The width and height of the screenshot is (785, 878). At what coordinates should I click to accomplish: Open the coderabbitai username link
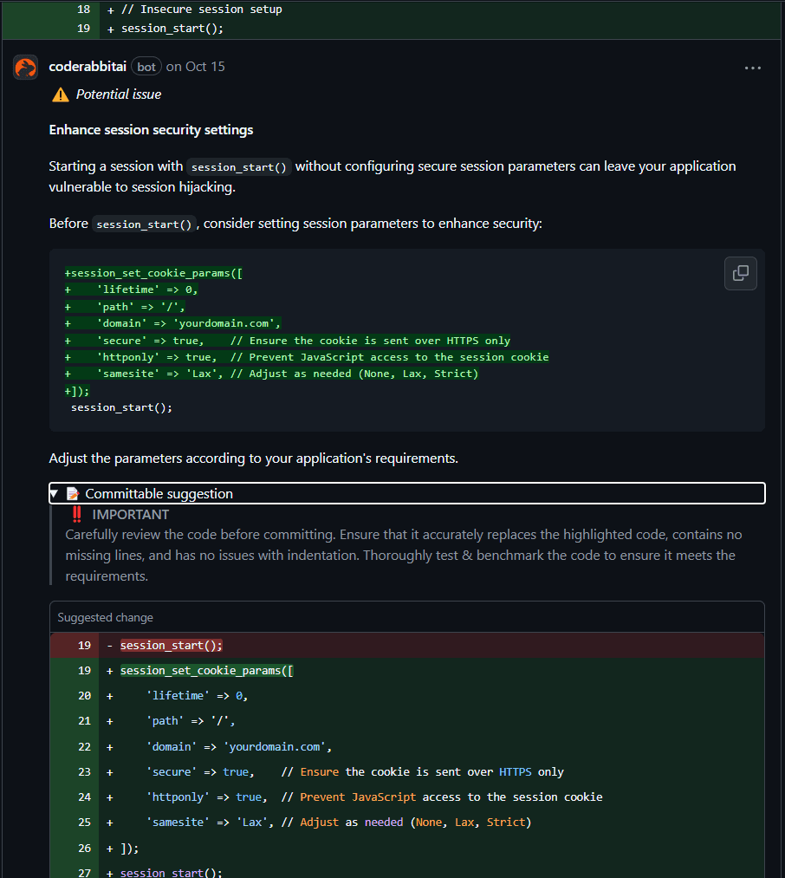[88, 67]
